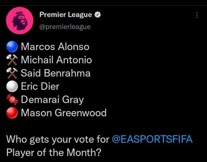Select the Michail Antonio name text
This screenshot has height=162, width=207.
pyautogui.click(x=56, y=60)
